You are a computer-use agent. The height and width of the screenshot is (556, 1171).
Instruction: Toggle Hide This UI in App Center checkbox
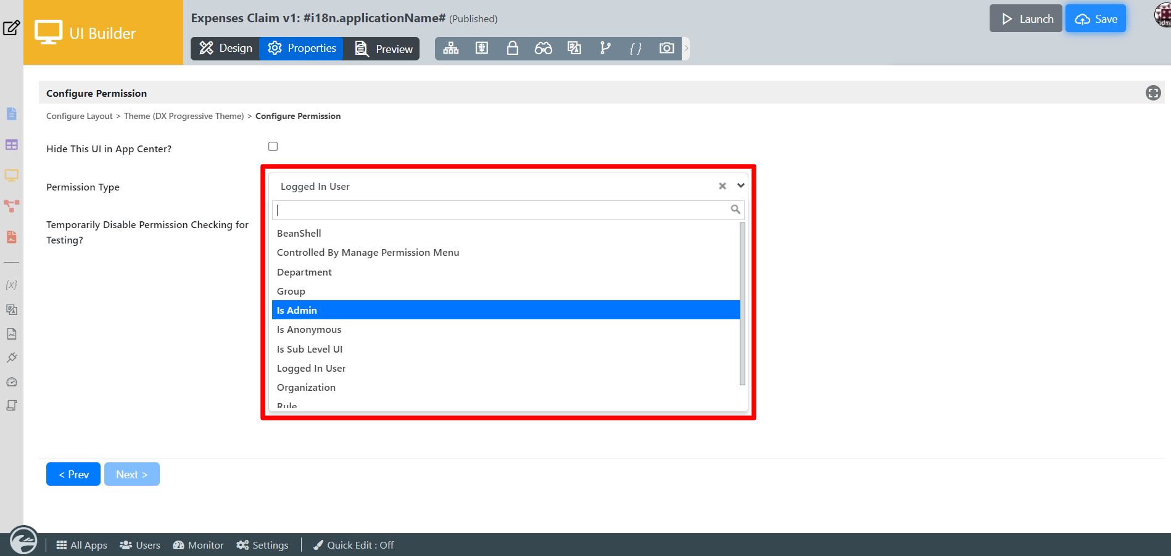click(x=273, y=147)
